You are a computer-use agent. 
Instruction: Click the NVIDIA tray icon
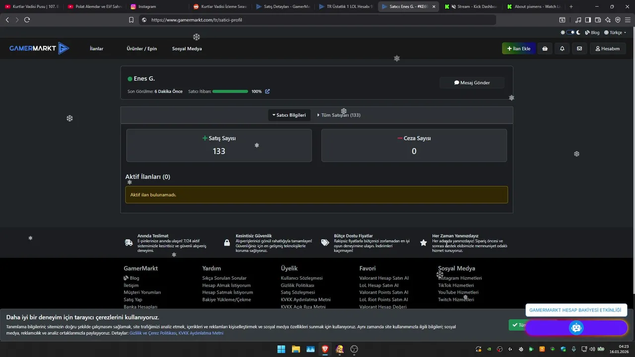[x=490, y=349]
